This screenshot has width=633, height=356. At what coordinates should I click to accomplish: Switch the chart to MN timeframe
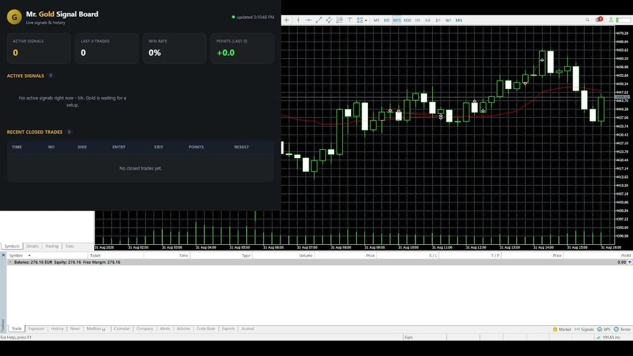tap(459, 20)
